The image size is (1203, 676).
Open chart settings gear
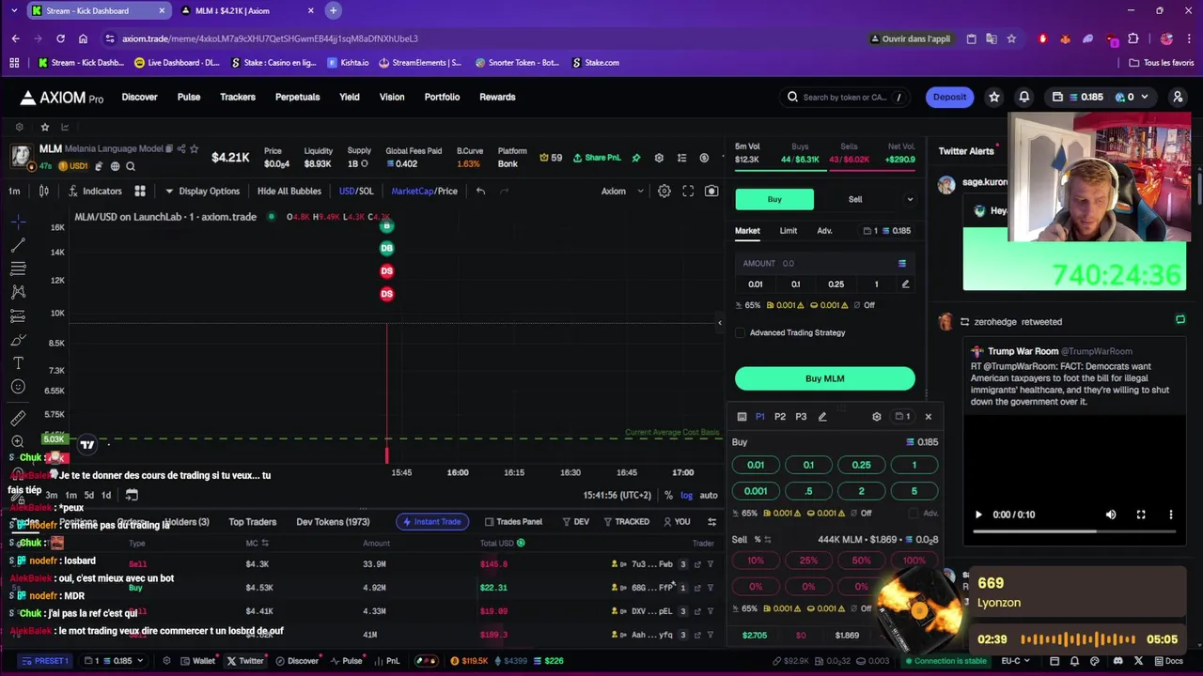tap(664, 191)
